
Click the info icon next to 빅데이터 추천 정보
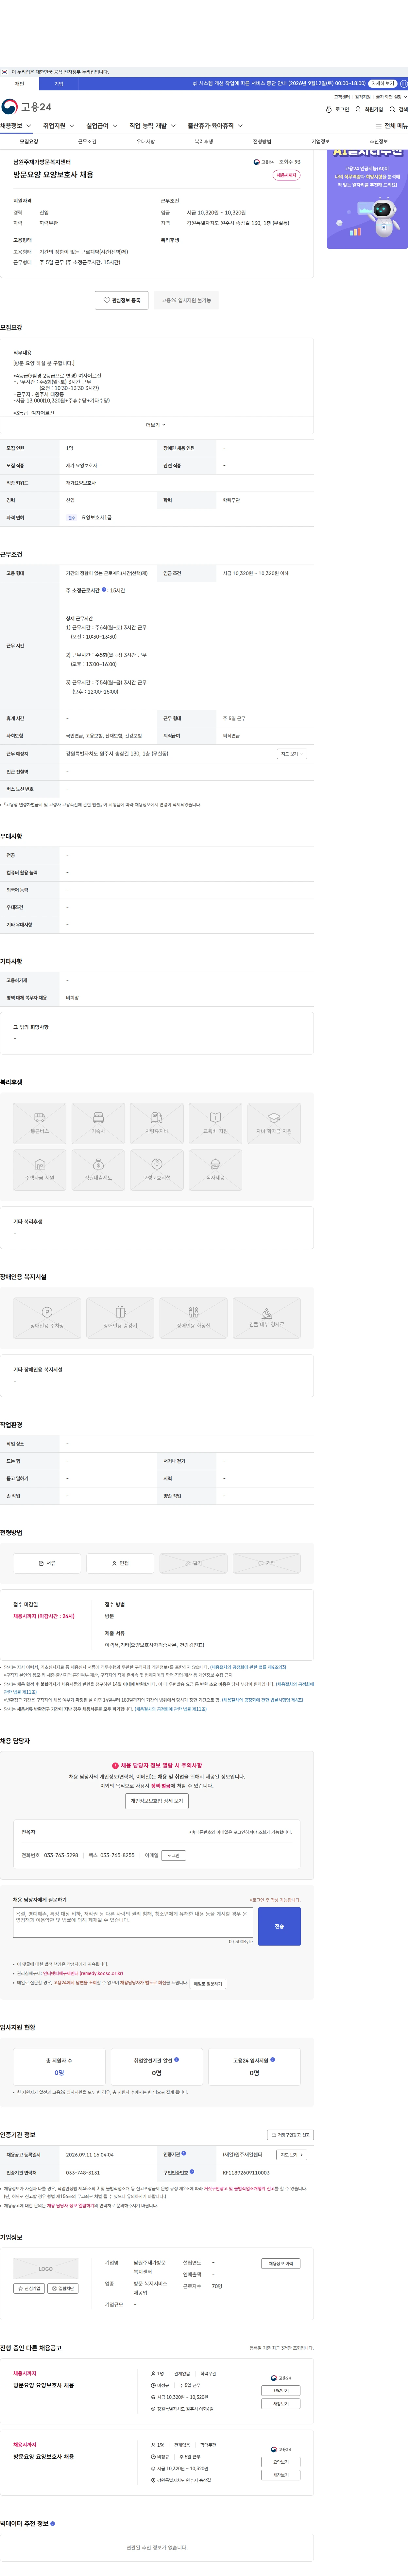(x=53, y=2523)
